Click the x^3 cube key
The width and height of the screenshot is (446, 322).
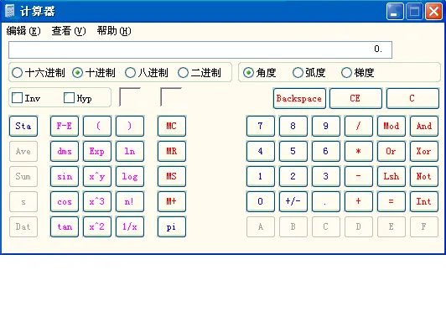coord(97,201)
